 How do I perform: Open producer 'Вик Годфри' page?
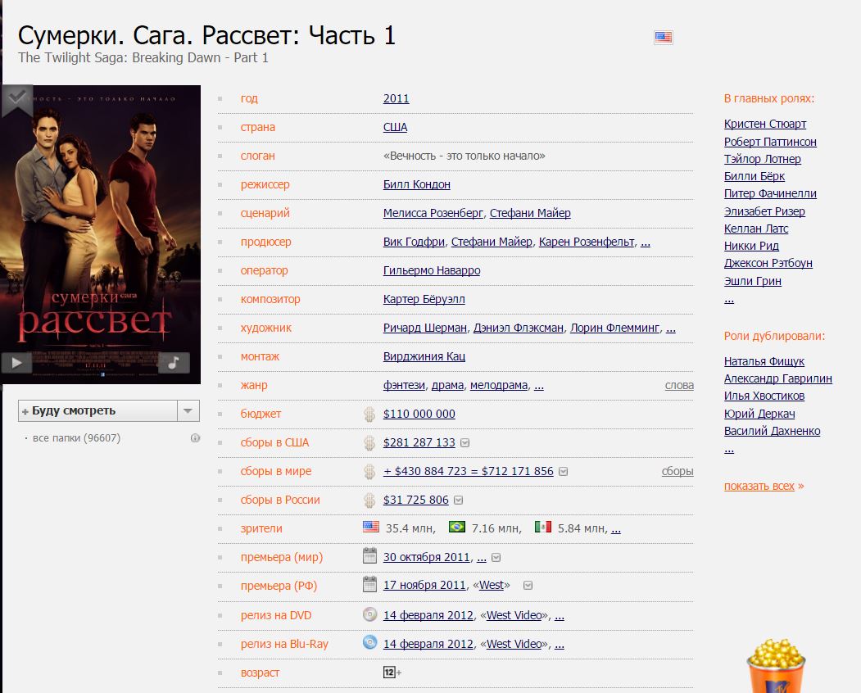click(414, 242)
